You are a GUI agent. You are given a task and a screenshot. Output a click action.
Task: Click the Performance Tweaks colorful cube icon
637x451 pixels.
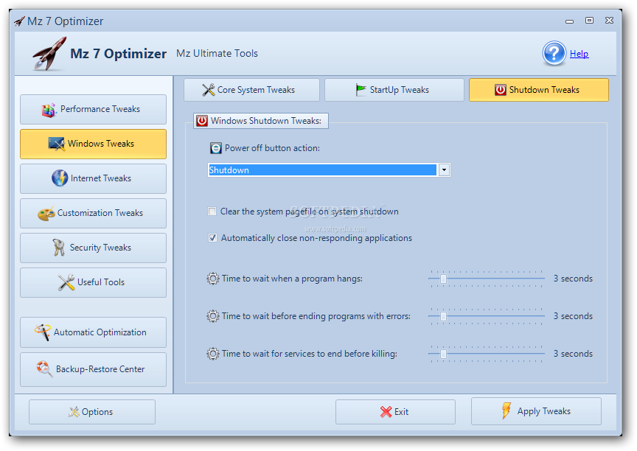pos(49,110)
